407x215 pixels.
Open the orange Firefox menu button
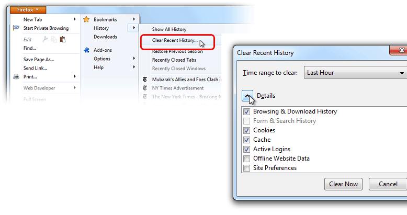[28, 9]
